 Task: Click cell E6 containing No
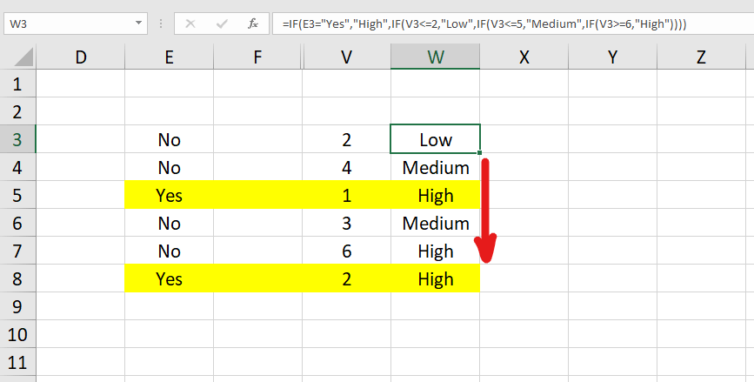point(170,224)
